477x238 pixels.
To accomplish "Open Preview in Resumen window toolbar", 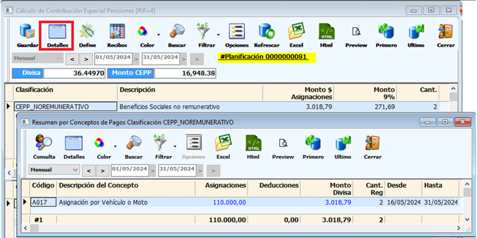I will pyautogui.click(x=283, y=143).
